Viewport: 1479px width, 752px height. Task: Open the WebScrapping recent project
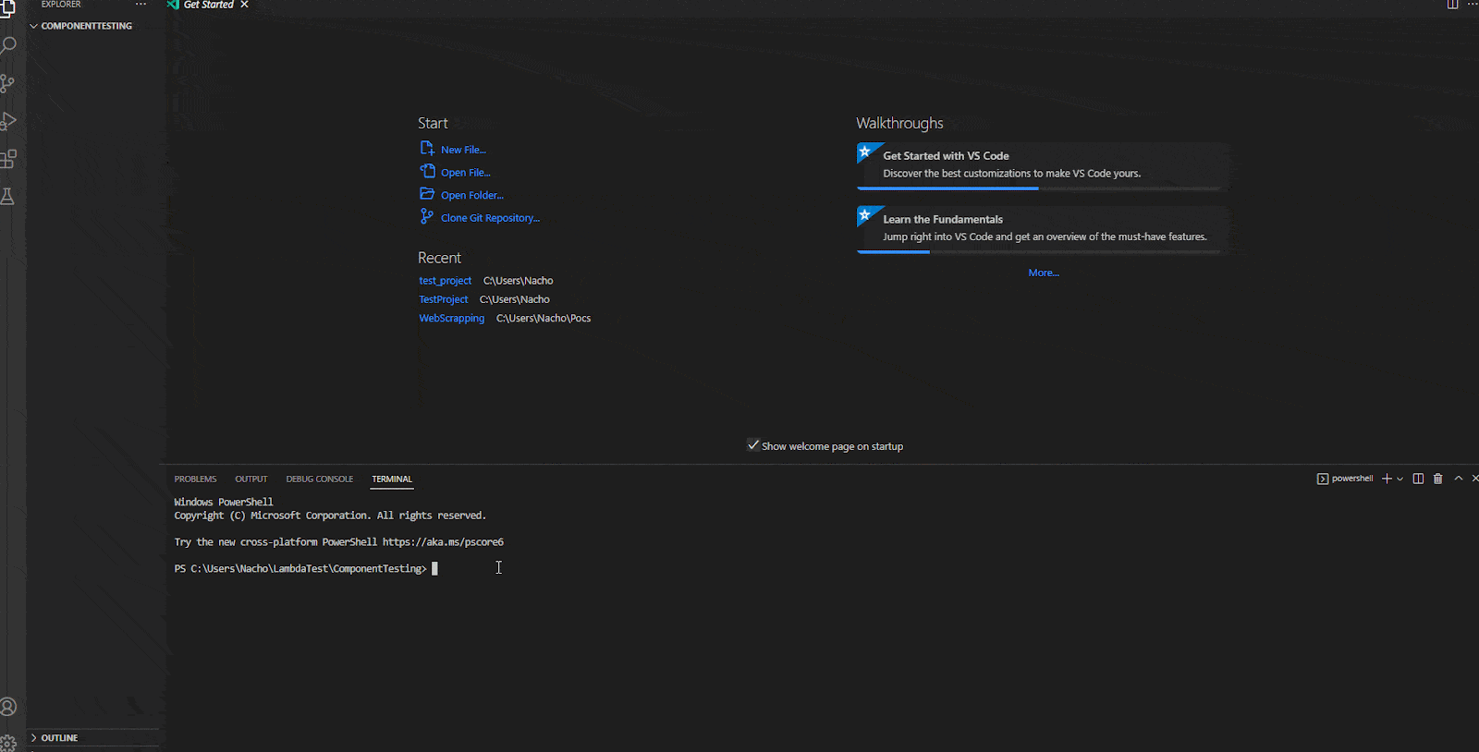point(451,319)
